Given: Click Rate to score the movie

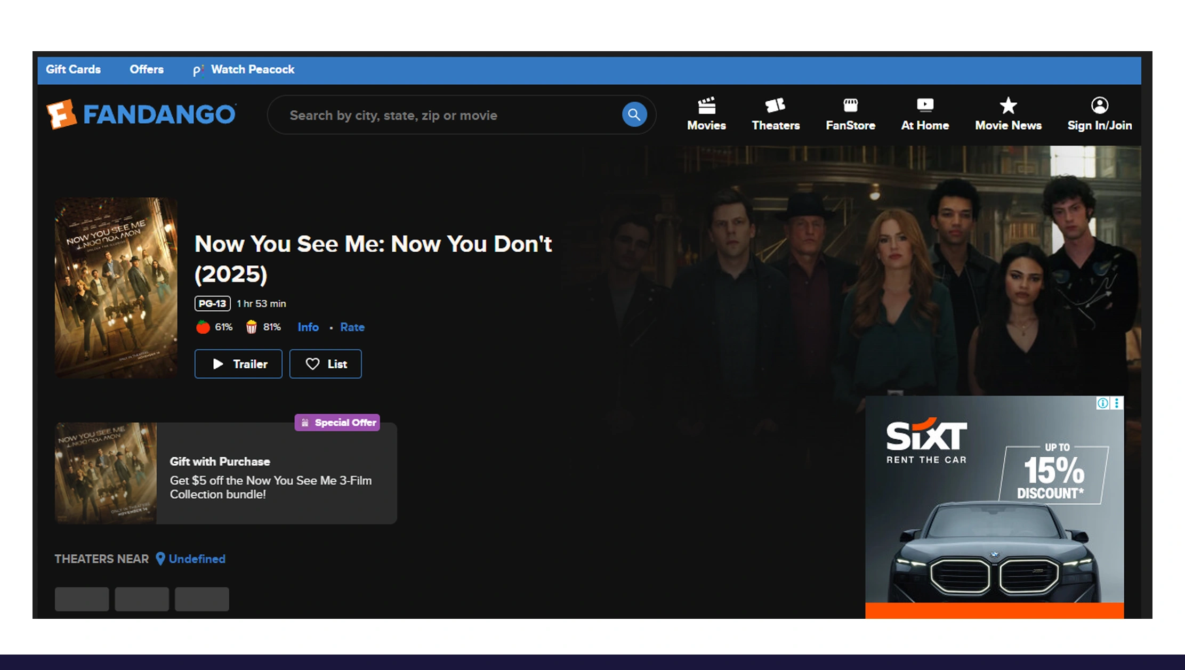Looking at the screenshot, I should point(352,327).
